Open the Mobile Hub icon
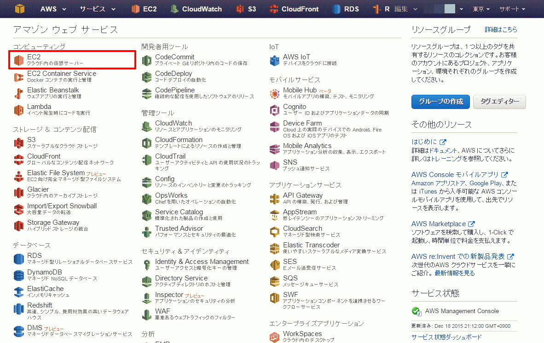The height and width of the screenshot is (343, 544). [x=275, y=93]
